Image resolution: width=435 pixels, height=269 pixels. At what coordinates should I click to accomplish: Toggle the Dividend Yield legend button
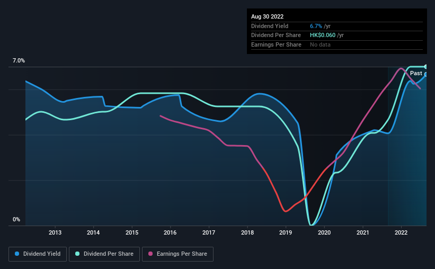[x=38, y=254]
